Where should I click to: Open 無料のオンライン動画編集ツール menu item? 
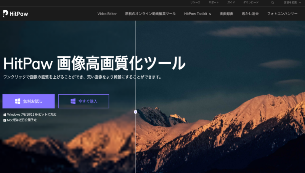[x=150, y=14]
